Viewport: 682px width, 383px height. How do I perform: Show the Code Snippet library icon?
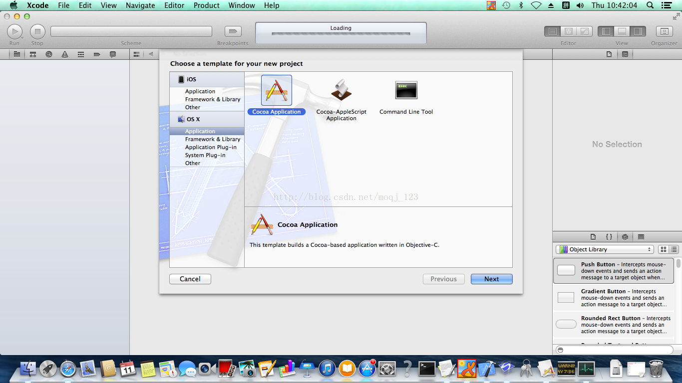pos(609,237)
